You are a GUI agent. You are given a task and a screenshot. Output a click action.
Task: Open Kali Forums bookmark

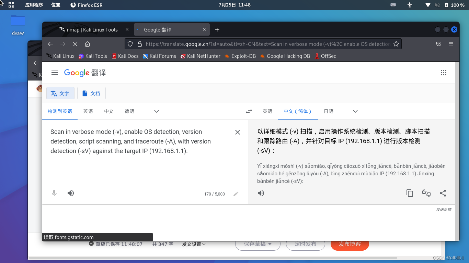point(159,56)
